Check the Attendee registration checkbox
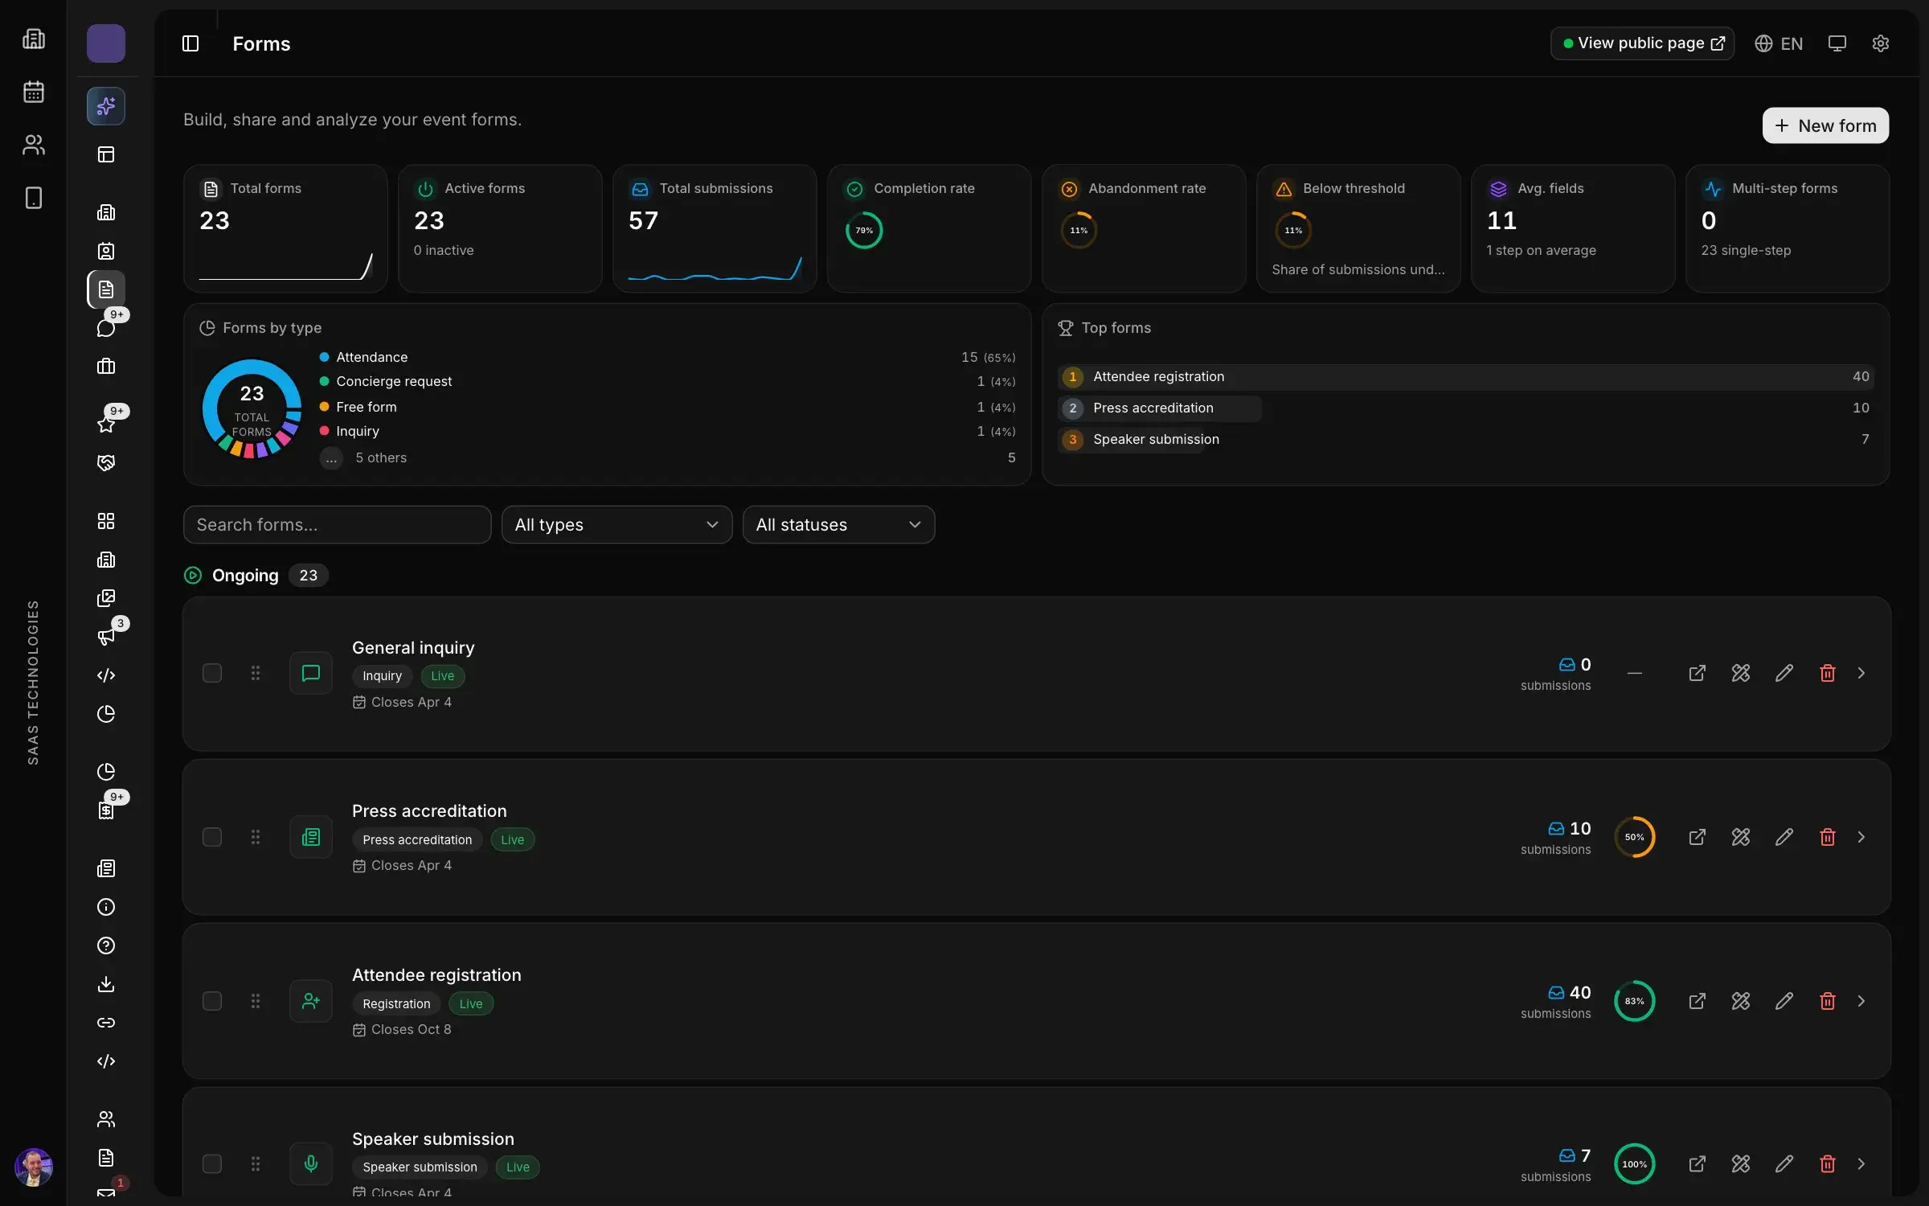Image resolution: width=1929 pixels, height=1206 pixels. tap(212, 1001)
